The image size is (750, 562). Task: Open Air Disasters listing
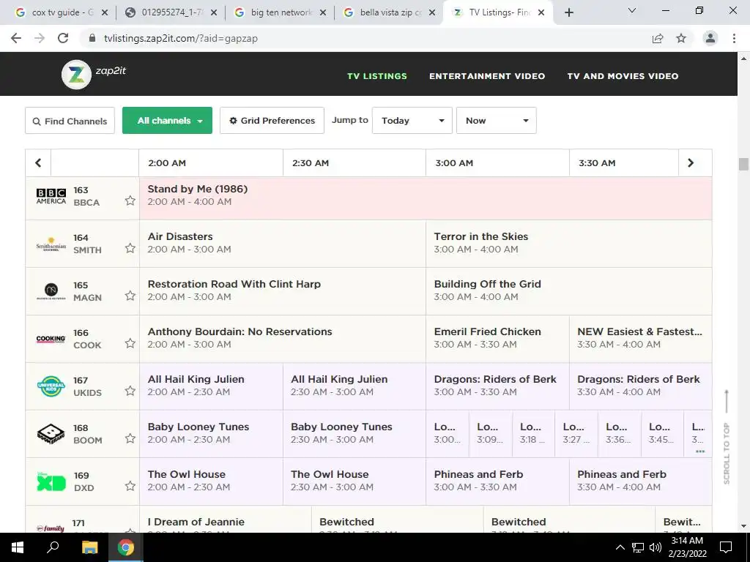283,243
